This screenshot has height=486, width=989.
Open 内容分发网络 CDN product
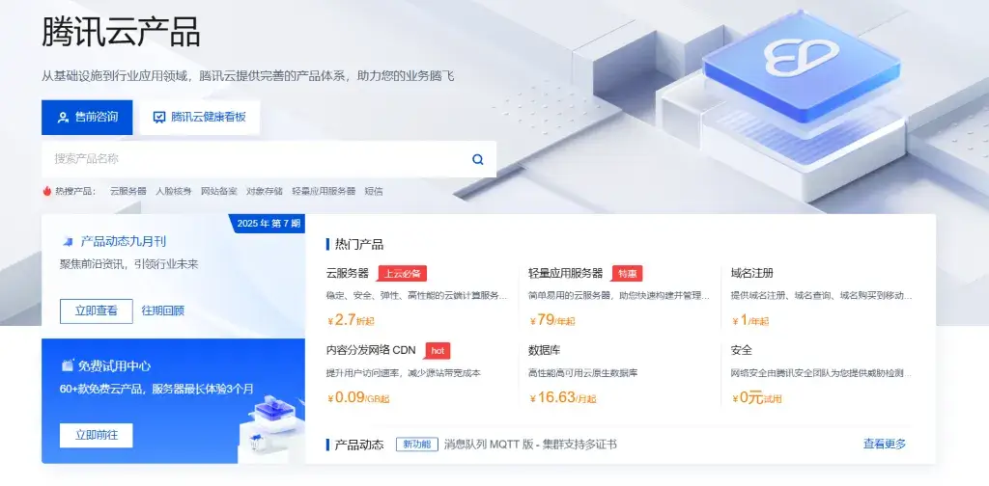pos(371,350)
